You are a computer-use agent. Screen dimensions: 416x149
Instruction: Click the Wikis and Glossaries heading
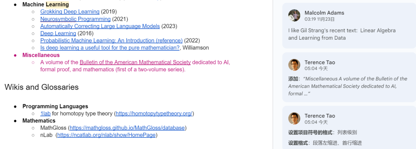pos(42,87)
